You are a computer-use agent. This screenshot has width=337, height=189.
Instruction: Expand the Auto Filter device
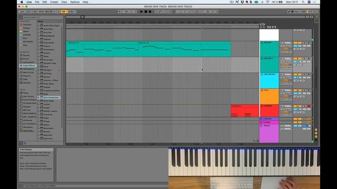coord(38,29)
